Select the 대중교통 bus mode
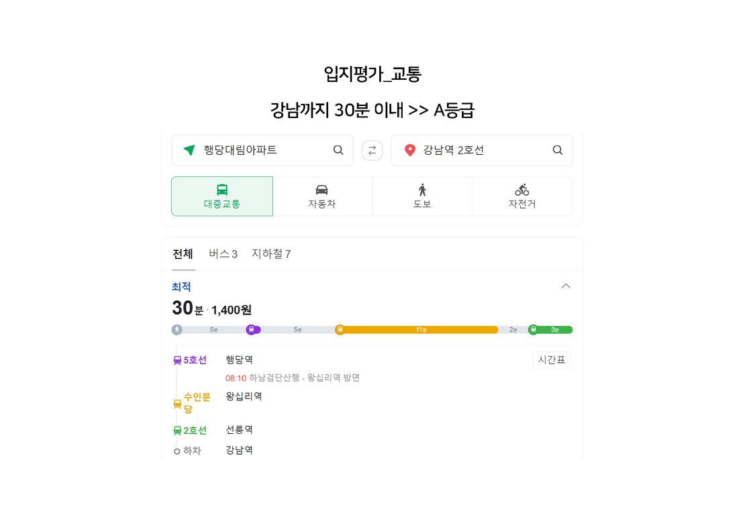745x513 pixels. coord(222,196)
